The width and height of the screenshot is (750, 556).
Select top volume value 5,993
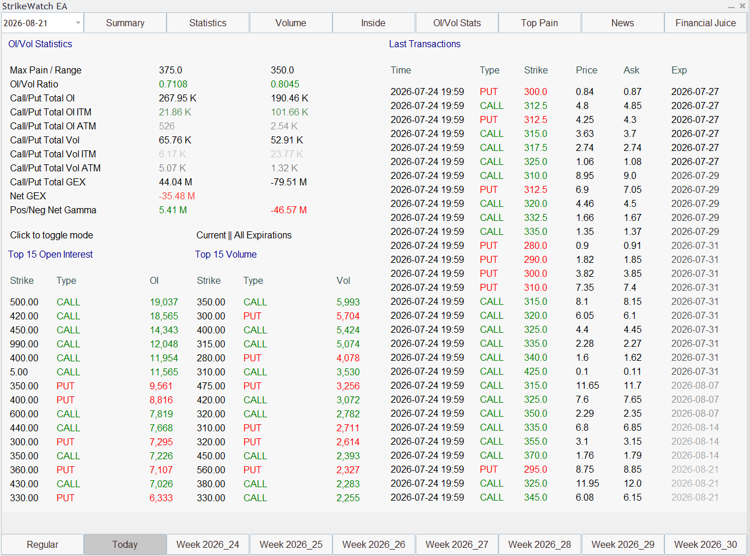point(348,302)
